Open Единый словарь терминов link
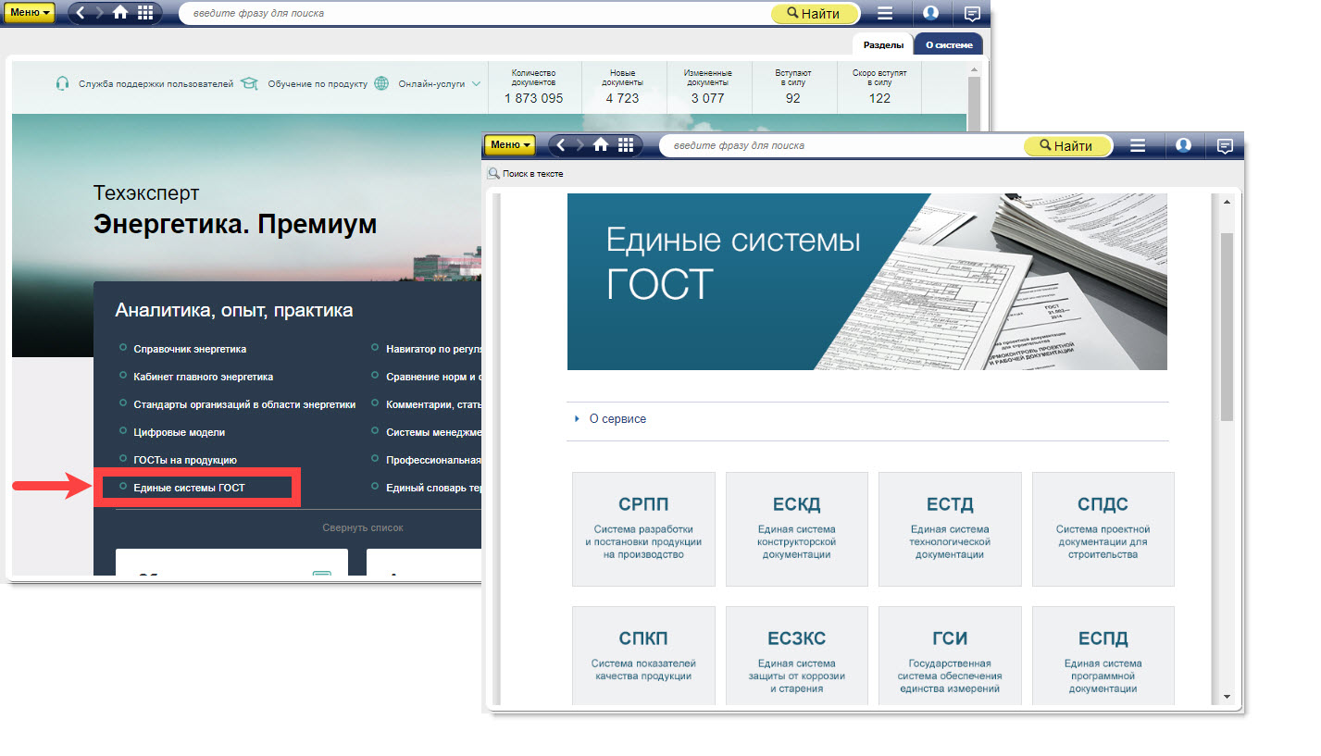The width and height of the screenshot is (1321, 756). coord(433,488)
